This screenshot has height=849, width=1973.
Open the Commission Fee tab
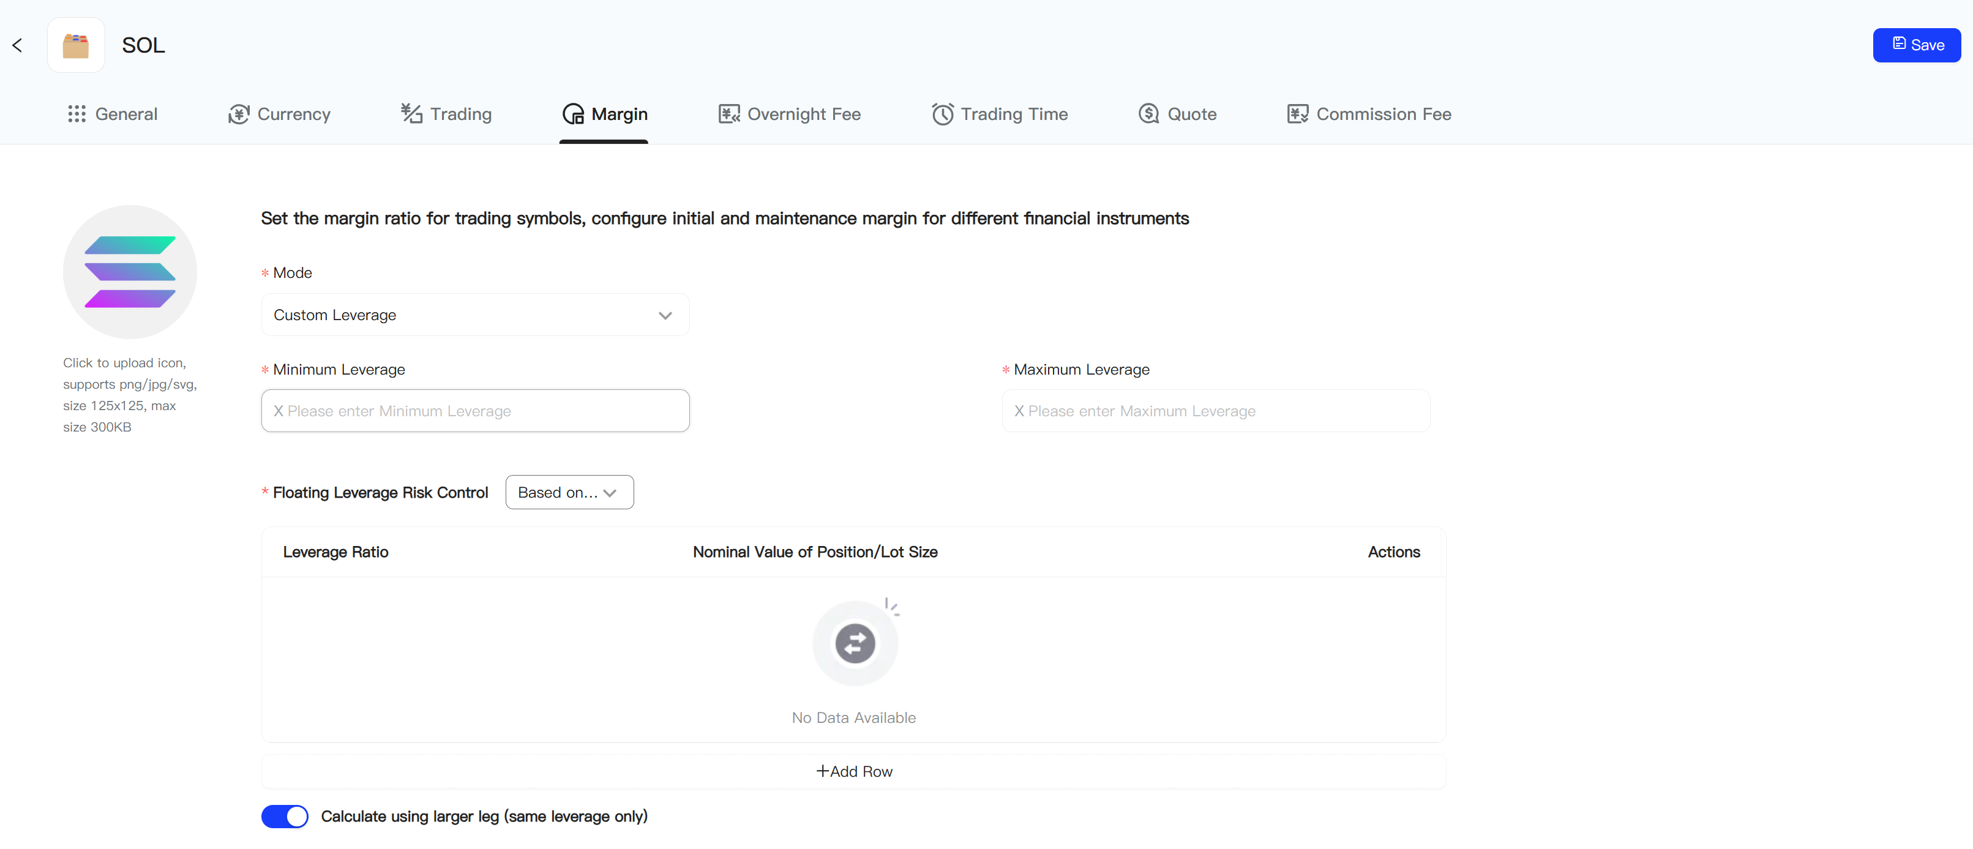pyautogui.click(x=1369, y=114)
